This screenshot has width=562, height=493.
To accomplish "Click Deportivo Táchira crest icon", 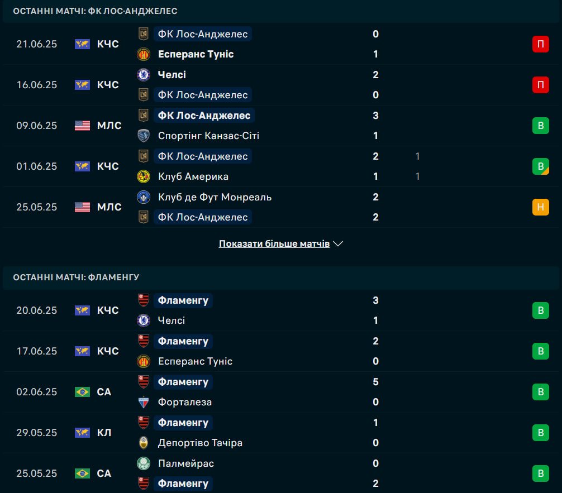I will tap(144, 443).
